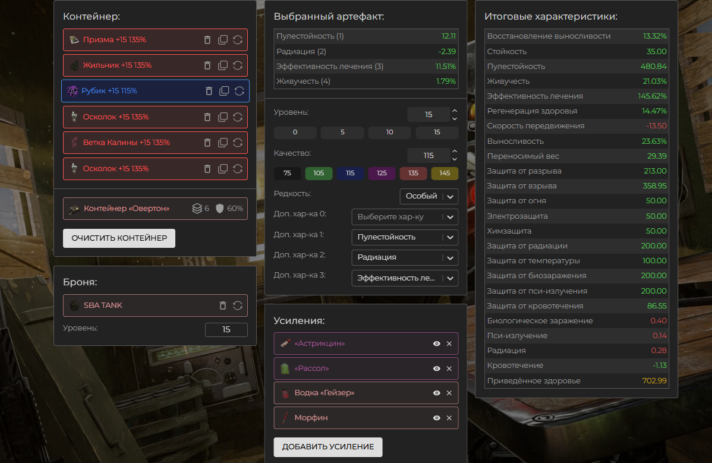
Task: Toggle the eye icon for «Рассол»
Action: (x=436, y=368)
